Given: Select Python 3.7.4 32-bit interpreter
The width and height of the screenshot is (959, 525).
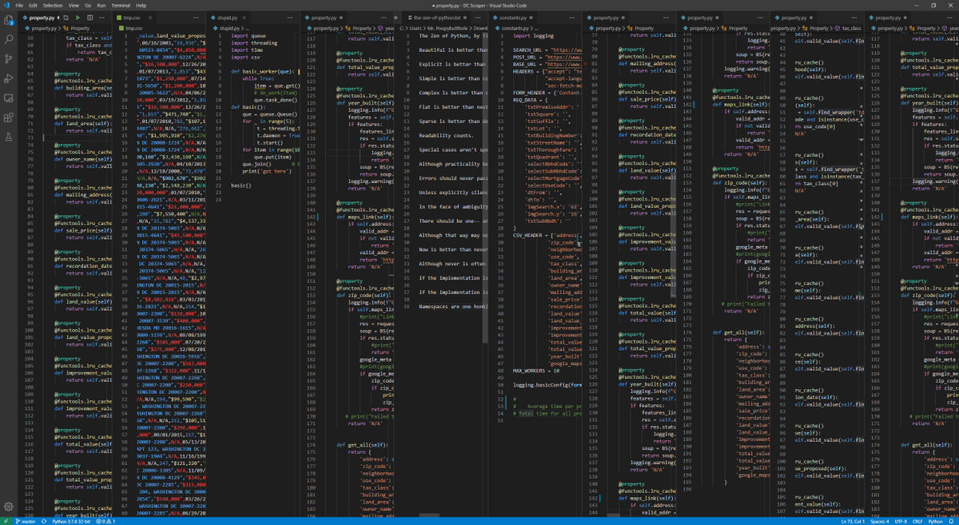Looking at the screenshot, I should pos(73,521).
